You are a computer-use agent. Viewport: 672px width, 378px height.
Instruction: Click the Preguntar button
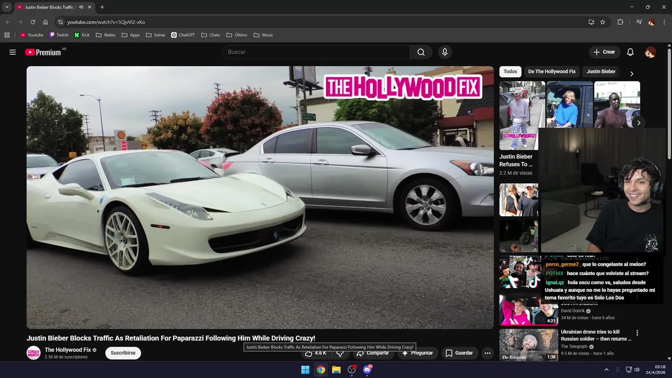pyautogui.click(x=417, y=353)
